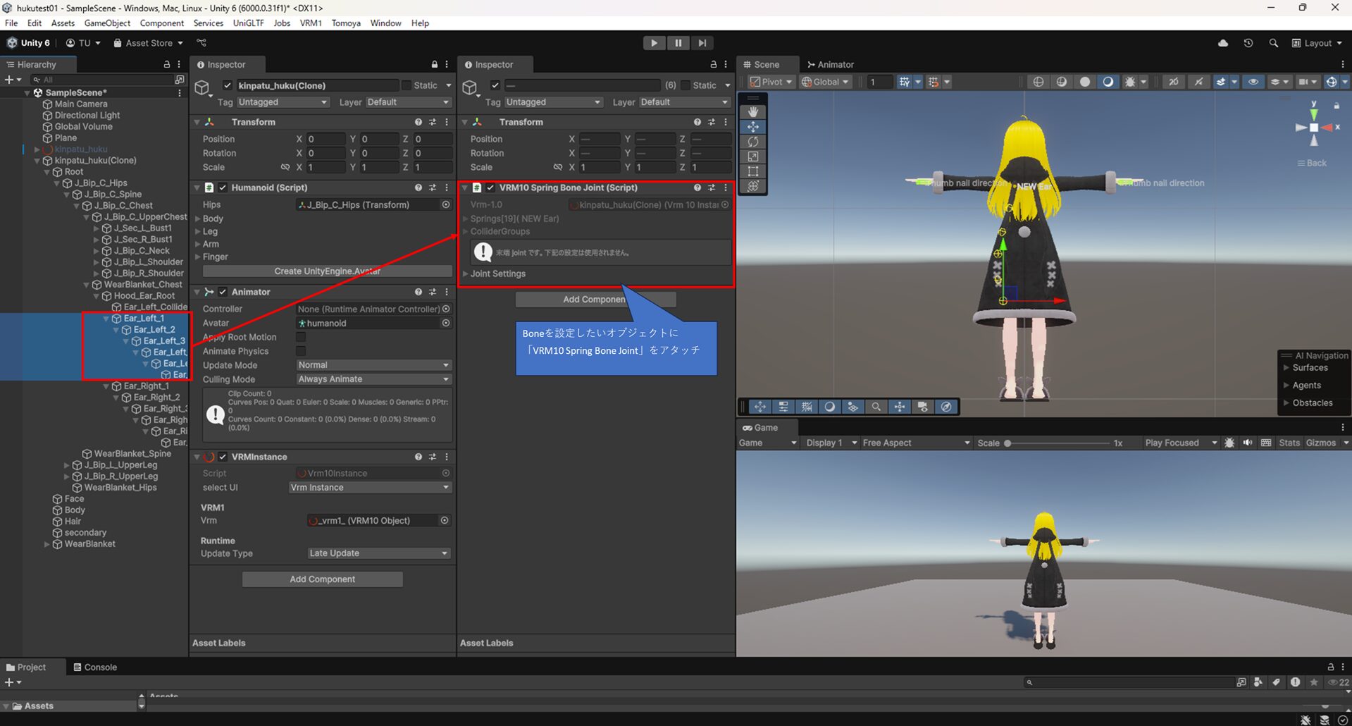1352x726 pixels.
Task: Lock the first Inspector panel
Action: [x=435, y=64]
